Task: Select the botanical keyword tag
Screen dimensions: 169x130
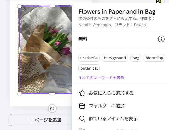Action: tap(89, 68)
